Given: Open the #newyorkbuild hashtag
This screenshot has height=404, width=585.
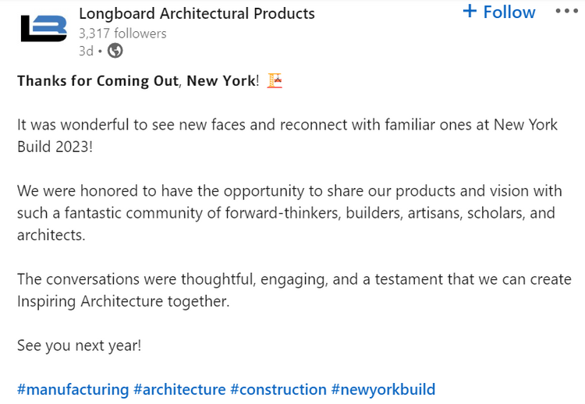Looking at the screenshot, I should point(383,389).
